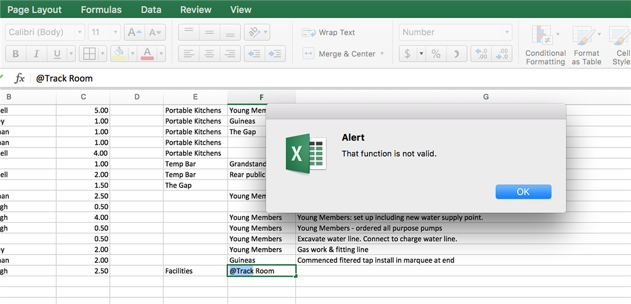The height and width of the screenshot is (304, 631).
Task: Align text to bottom
Action: pyautogui.click(x=230, y=32)
